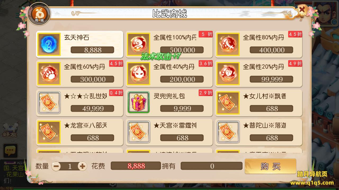Click the 灵兜兜礼包 gift box icon
This screenshot has height=190, width=339.
139,102
